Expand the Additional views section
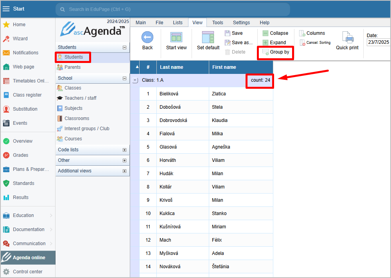The width and height of the screenshot is (391, 278). [124, 171]
